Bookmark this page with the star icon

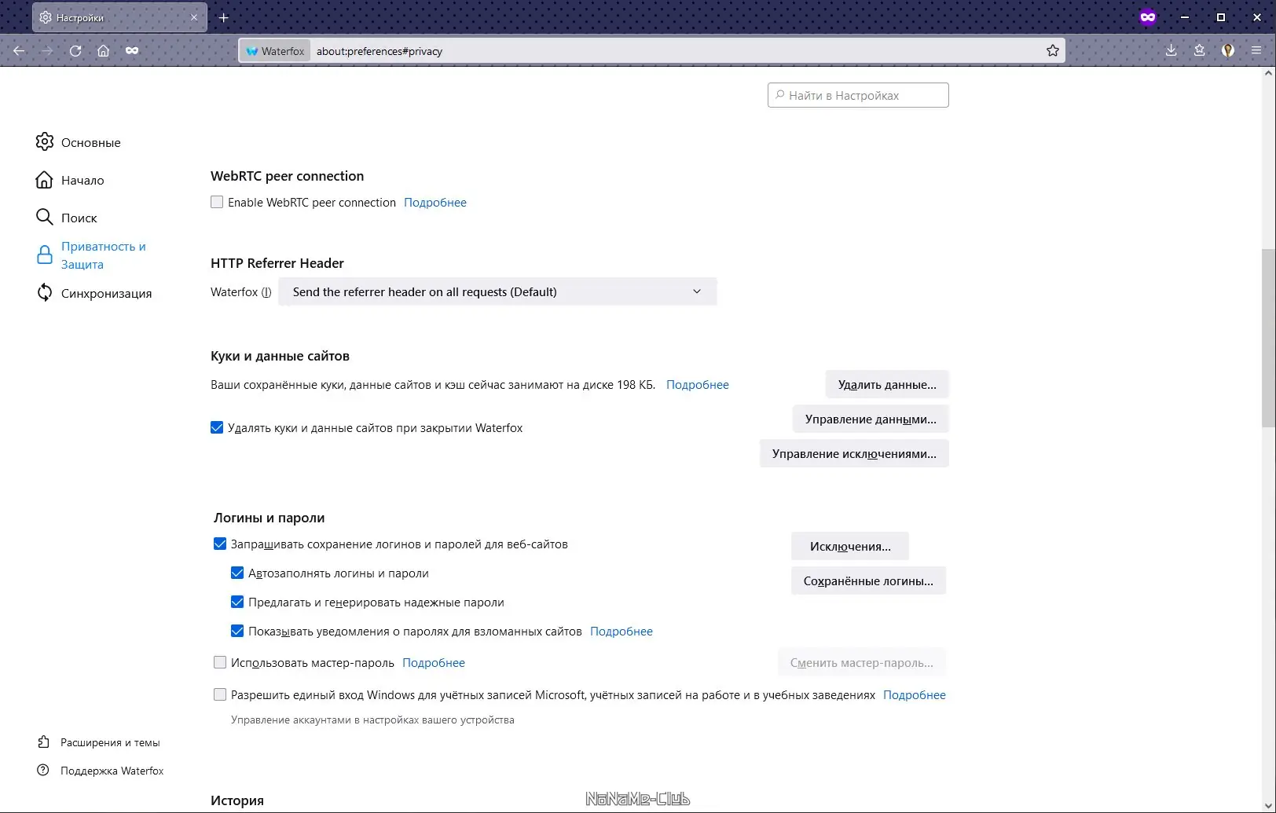pos(1053,51)
